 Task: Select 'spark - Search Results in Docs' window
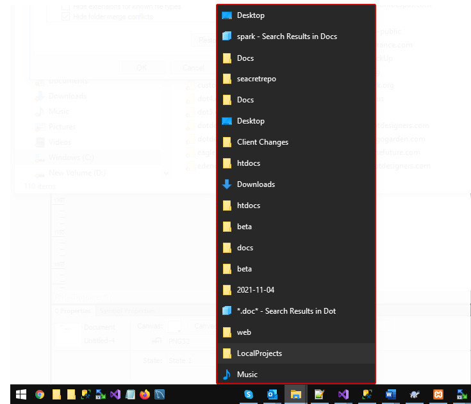(x=296, y=36)
